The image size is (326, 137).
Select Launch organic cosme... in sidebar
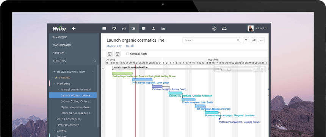pos(73,95)
